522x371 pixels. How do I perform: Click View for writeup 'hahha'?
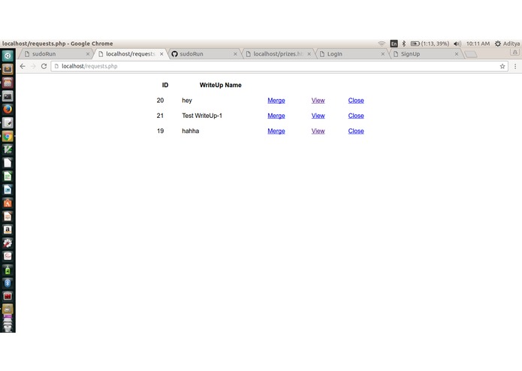318,131
